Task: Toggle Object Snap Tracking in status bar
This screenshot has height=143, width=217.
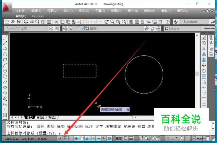Action: [87, 138]
